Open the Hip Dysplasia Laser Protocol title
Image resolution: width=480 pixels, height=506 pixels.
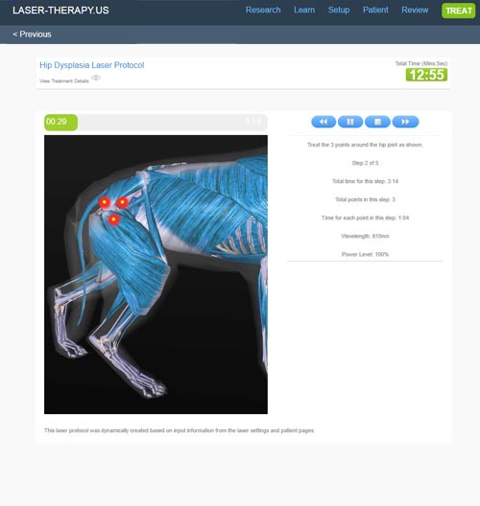point(92,65)
